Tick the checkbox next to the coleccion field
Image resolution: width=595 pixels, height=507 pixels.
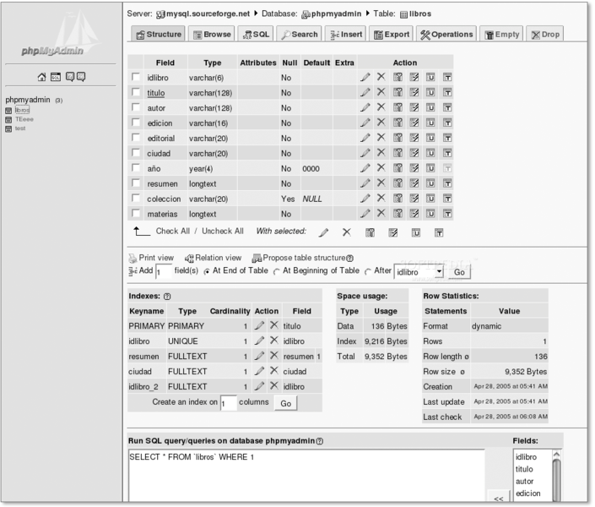tap(135, 199)
